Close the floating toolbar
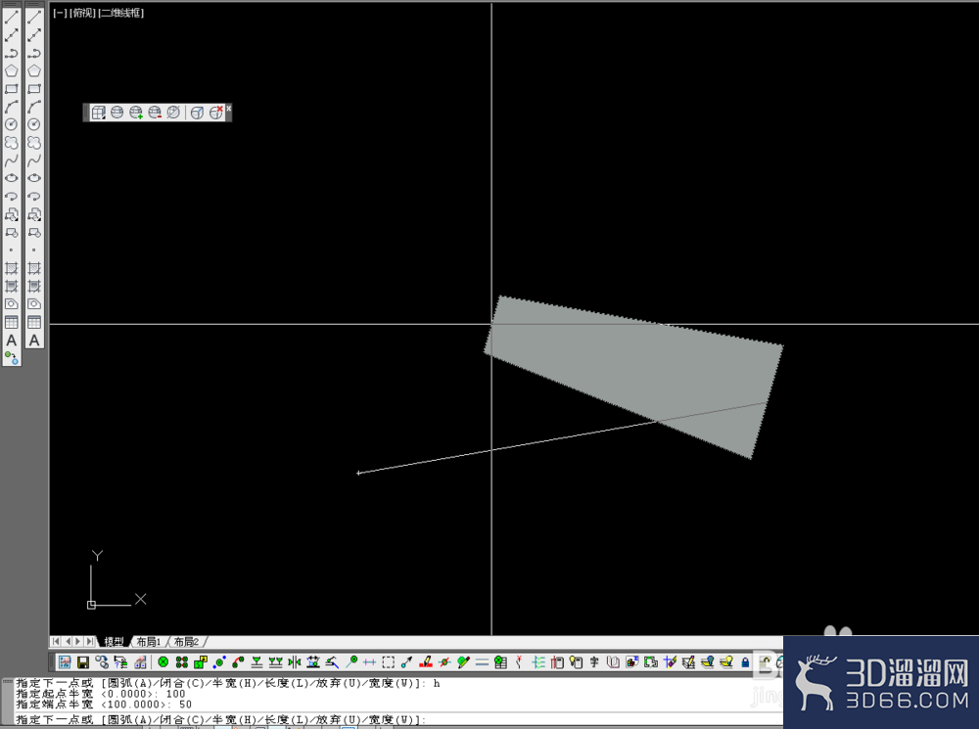This screenshot has width=979, height=729. [x=228, y=108]
